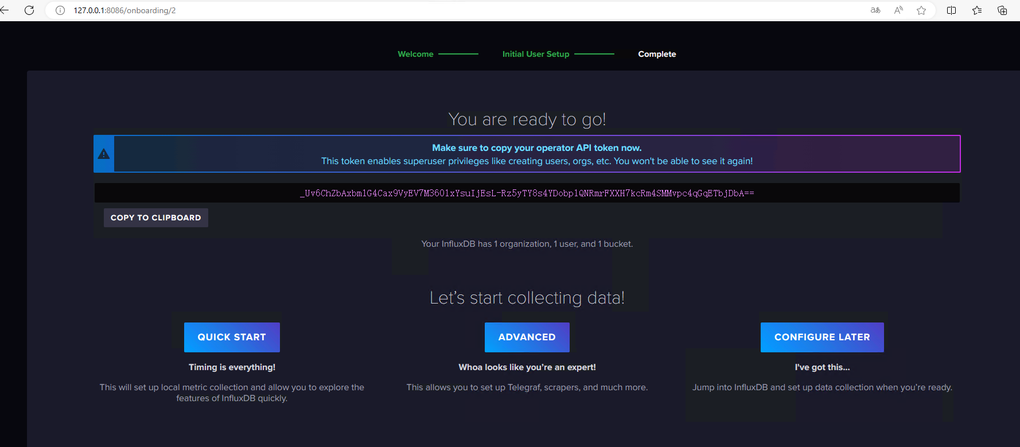The height and width of the screenshot is (447, 1020).
Task: Select the operator API token string
Action: click(x=527, y=193)
